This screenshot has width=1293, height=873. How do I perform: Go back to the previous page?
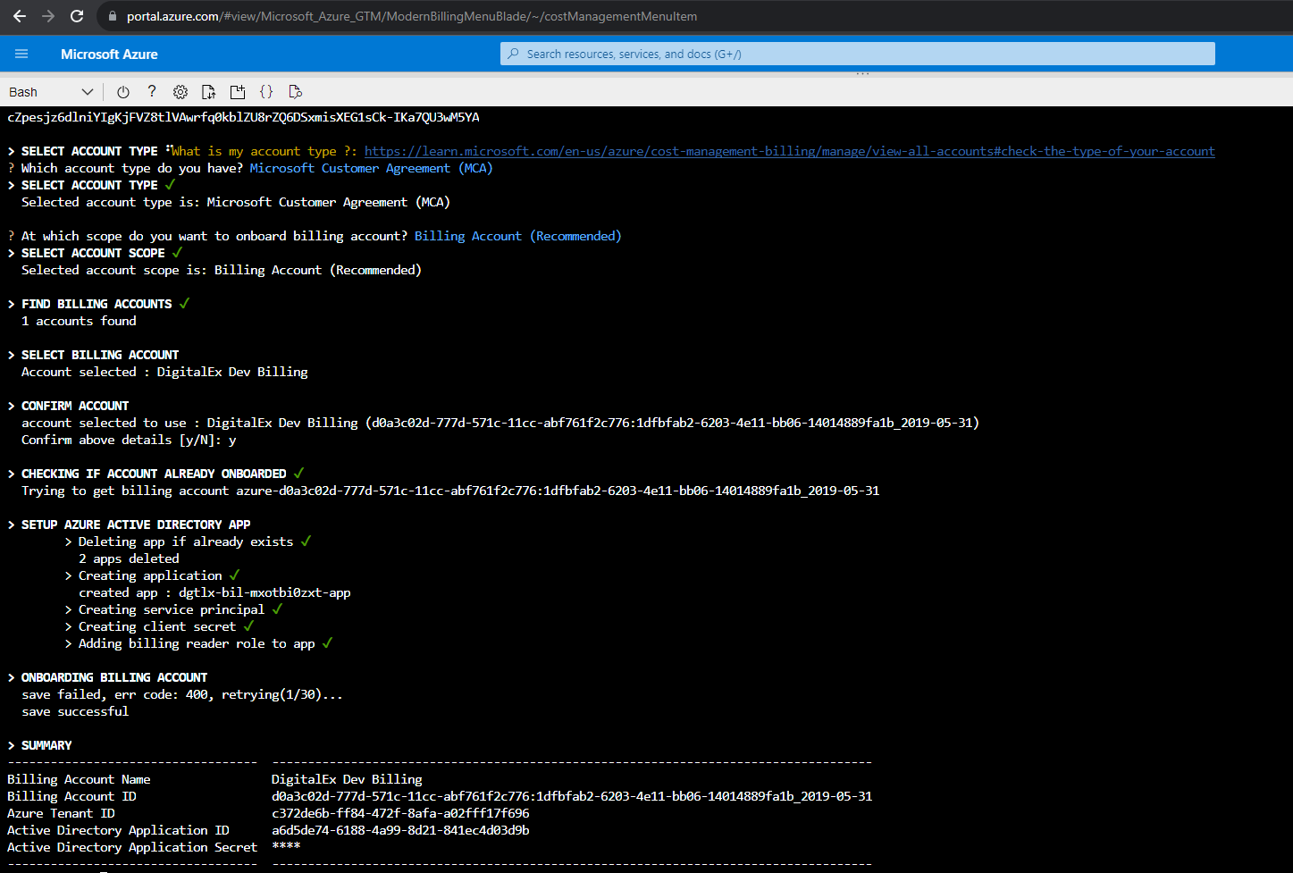pyautogui.click(x=20, y=16)
